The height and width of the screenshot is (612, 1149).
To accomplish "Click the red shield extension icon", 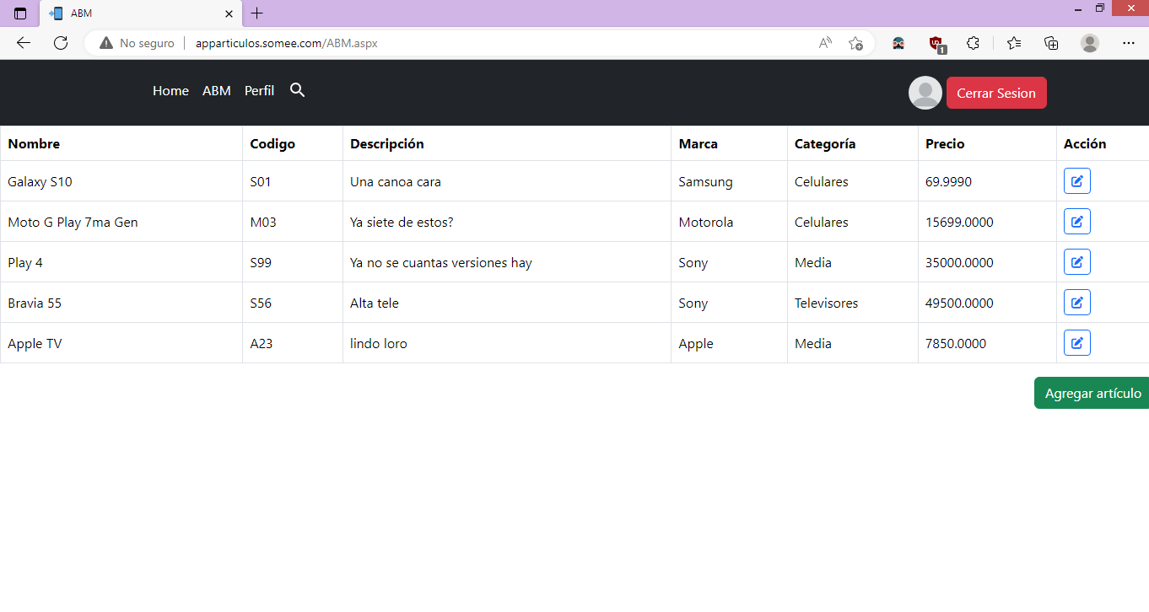I will (x=936, y=44).
